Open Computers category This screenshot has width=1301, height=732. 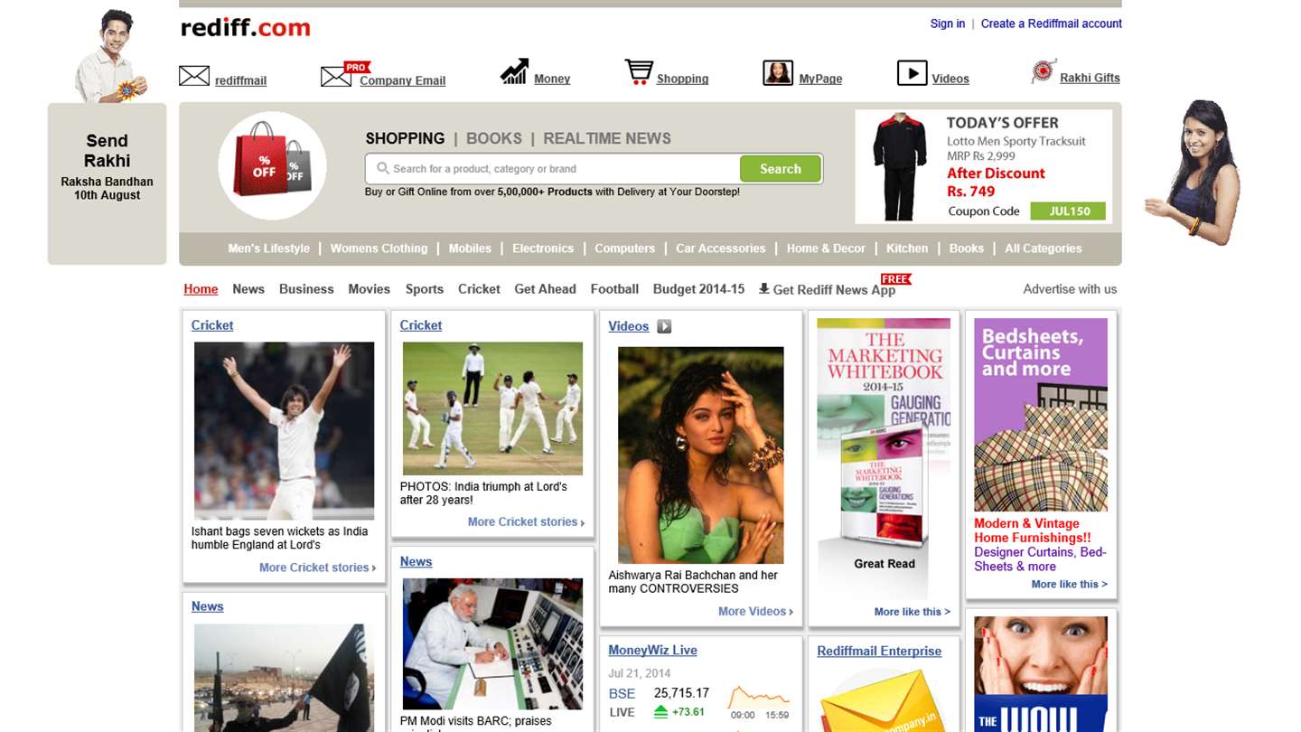pyautogui.click(x=624, y=249)
